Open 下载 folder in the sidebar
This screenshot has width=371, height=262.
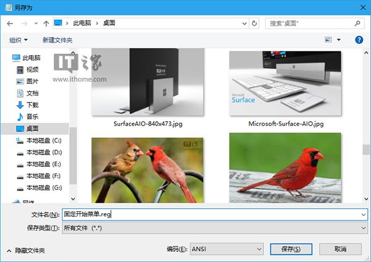click(x=28, y=105)
